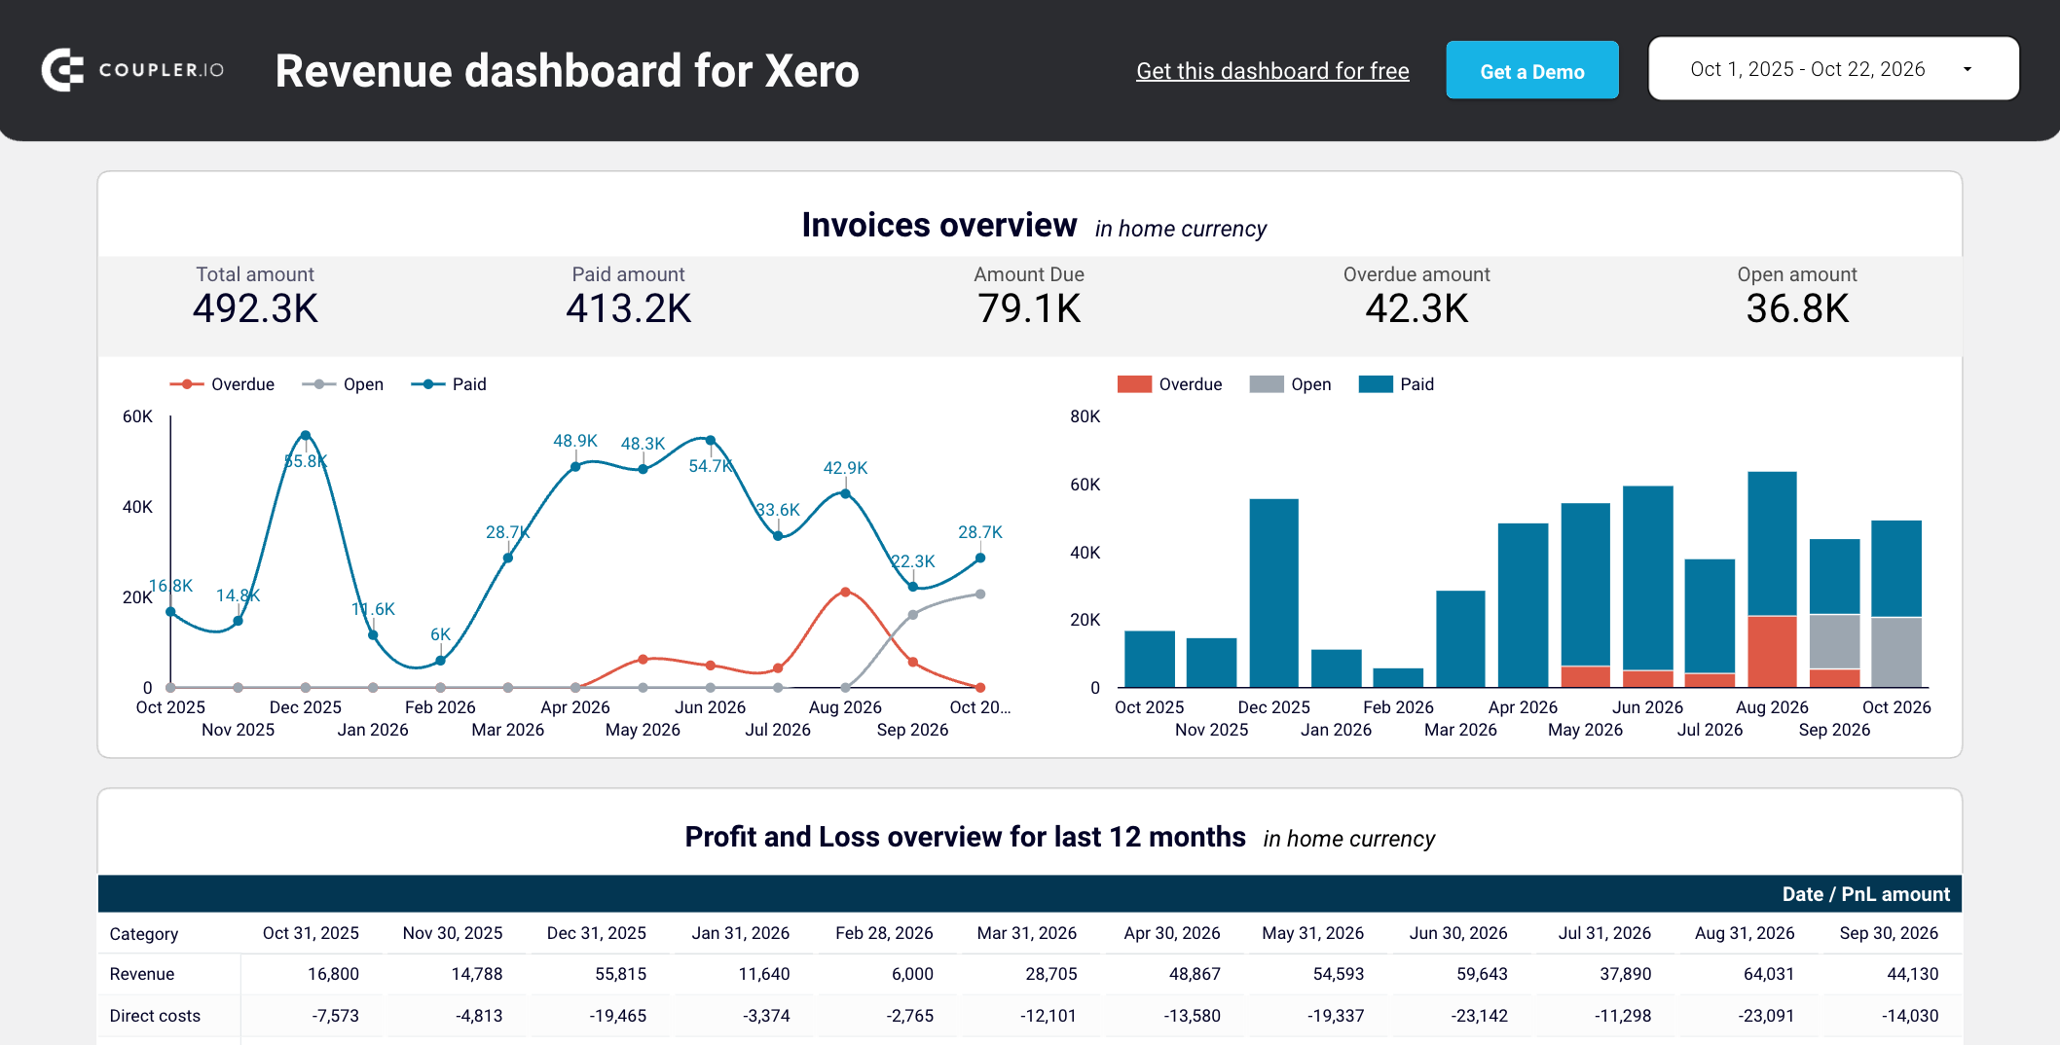Viewport: 2060px width, 1045px height.
Task: Select the 48.9K Apr 2026 Paid line point
Action: 575,467
